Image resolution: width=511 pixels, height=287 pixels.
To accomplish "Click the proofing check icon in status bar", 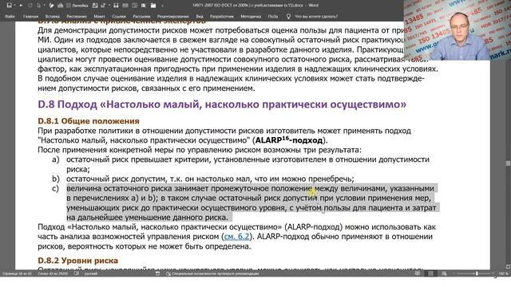I will 77,273.
